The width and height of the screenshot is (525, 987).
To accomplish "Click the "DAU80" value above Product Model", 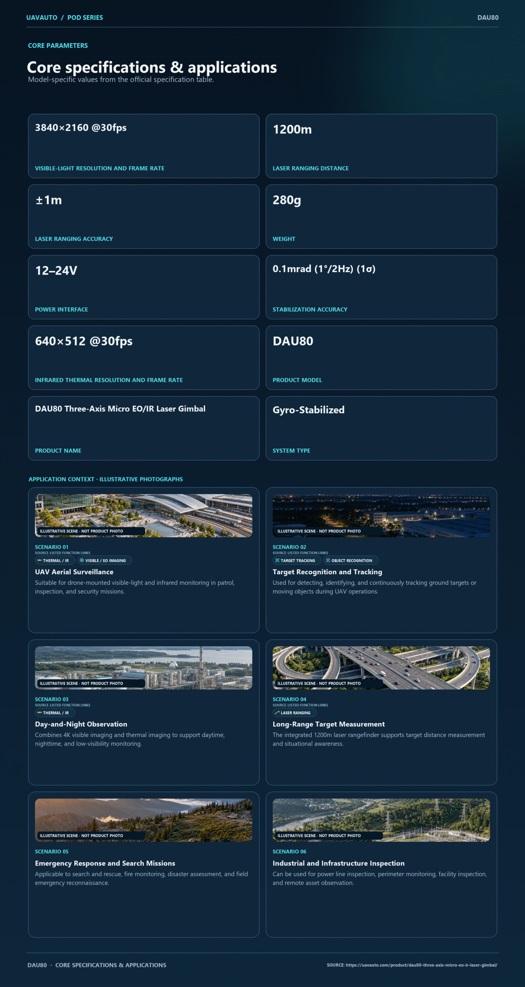I will [x=293, y=341].
